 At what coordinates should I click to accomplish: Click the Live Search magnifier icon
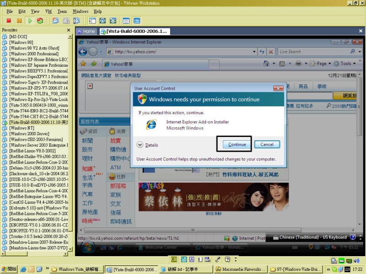(x=352, y=52)
